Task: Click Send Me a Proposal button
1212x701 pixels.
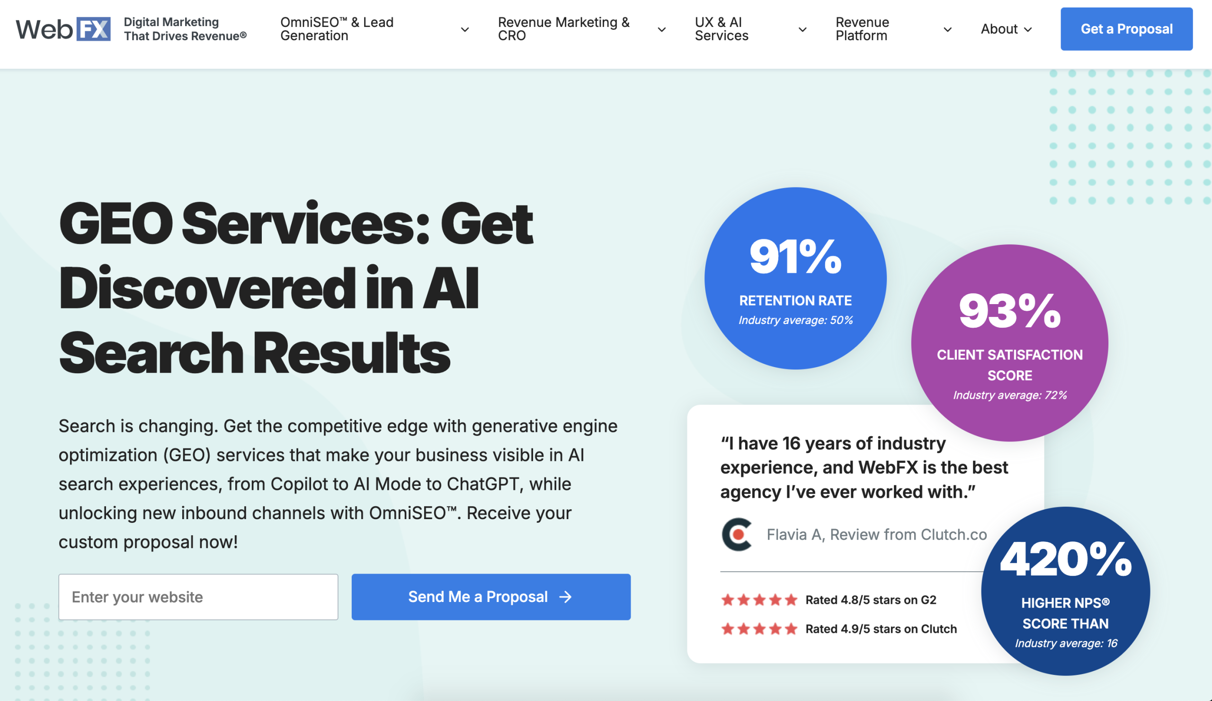Action: coord(490,597)
